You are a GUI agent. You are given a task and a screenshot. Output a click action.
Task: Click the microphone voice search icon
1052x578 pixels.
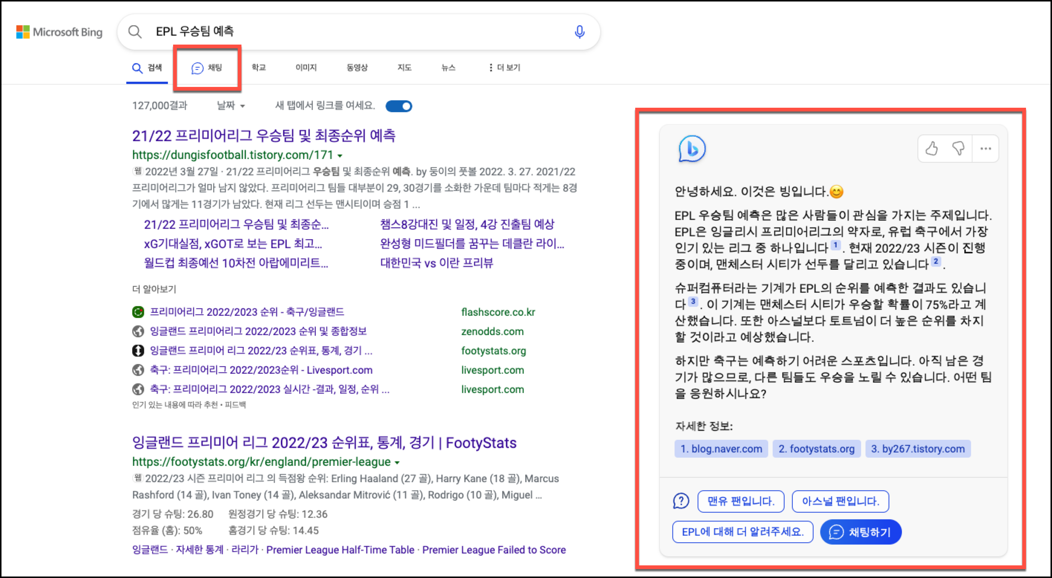[x=579, y=32]
